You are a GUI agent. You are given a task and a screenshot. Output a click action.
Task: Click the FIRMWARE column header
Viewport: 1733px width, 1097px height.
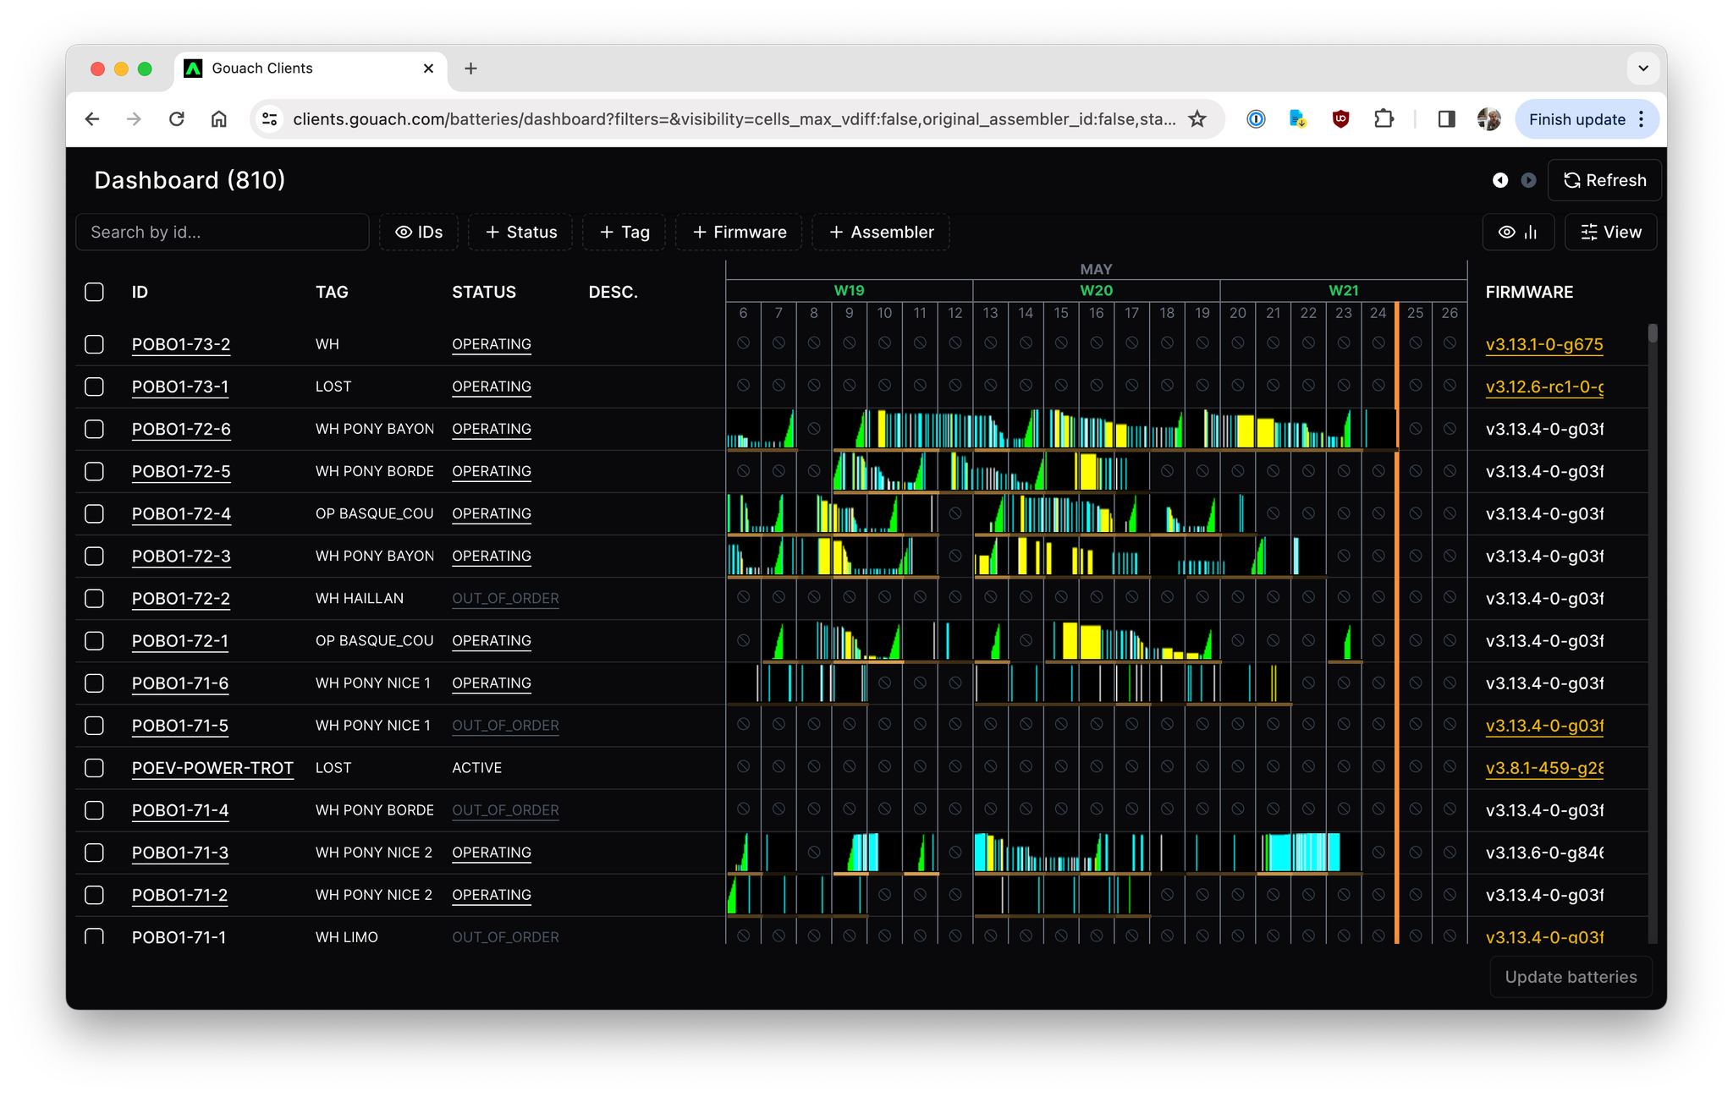click(x=1529, y=292)
